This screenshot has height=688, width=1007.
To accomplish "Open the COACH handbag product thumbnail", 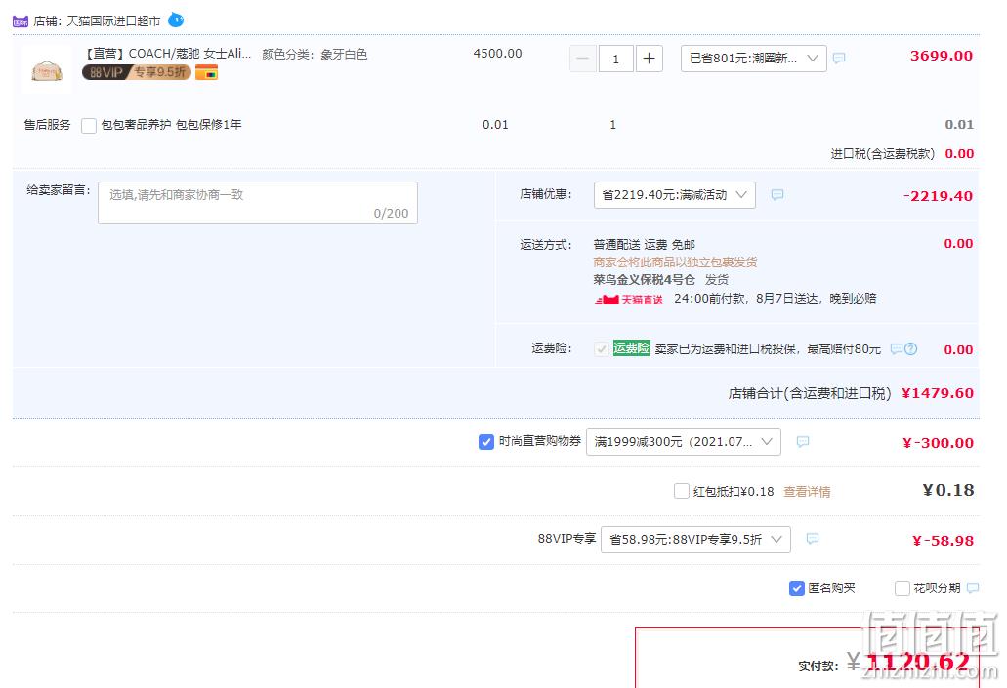I will pyautogui.click(x=47, y=70).
